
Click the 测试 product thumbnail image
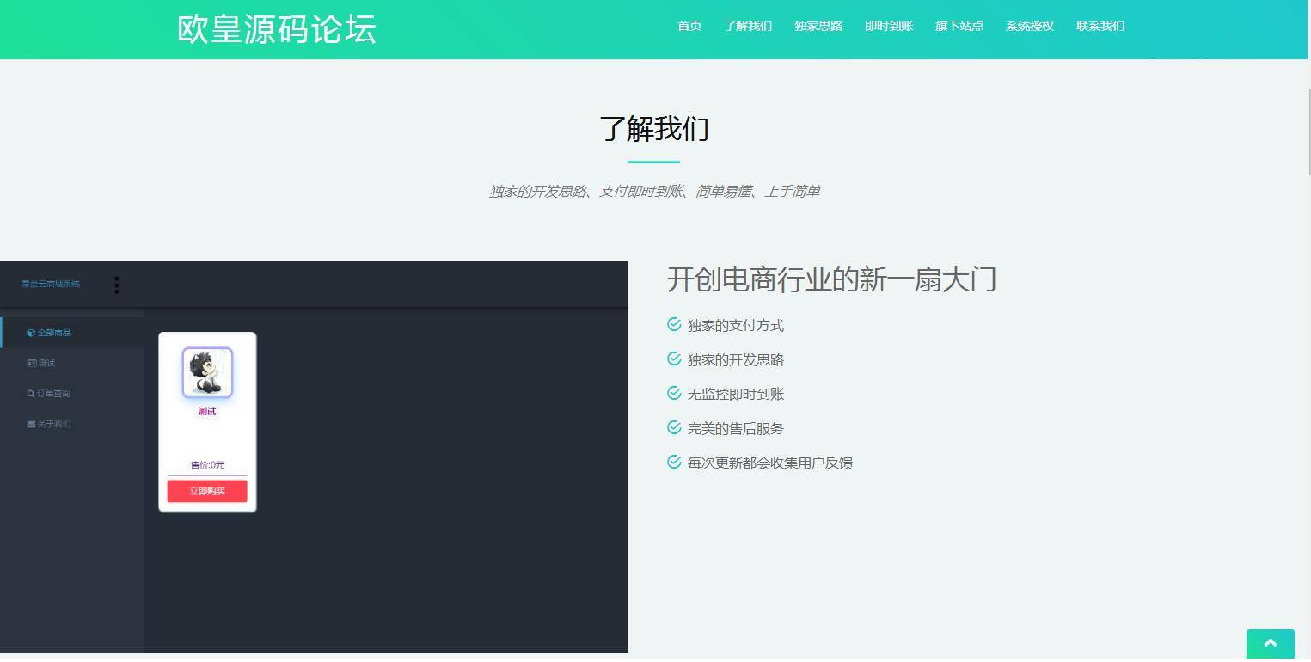[x=206, y=371]
